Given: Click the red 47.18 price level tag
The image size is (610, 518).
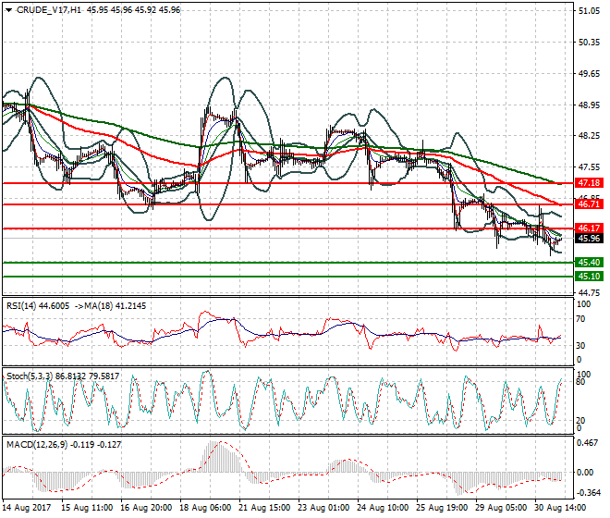Looking at the screenshot, I should coord(588,183).
